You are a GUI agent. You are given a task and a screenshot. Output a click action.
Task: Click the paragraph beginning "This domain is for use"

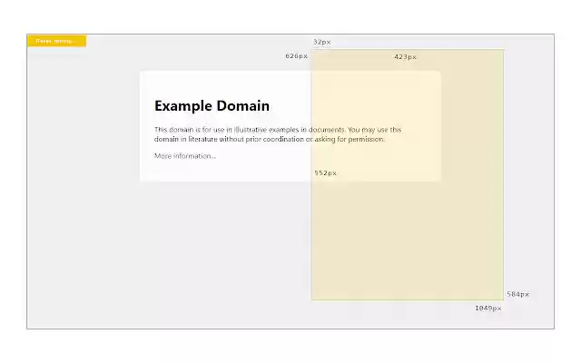pyautogui.click(x=278, y=134)
